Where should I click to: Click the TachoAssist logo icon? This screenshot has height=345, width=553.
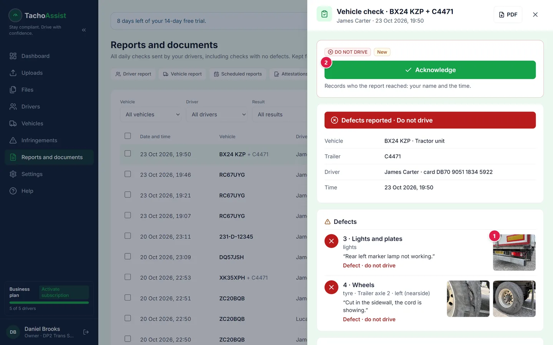15,15
